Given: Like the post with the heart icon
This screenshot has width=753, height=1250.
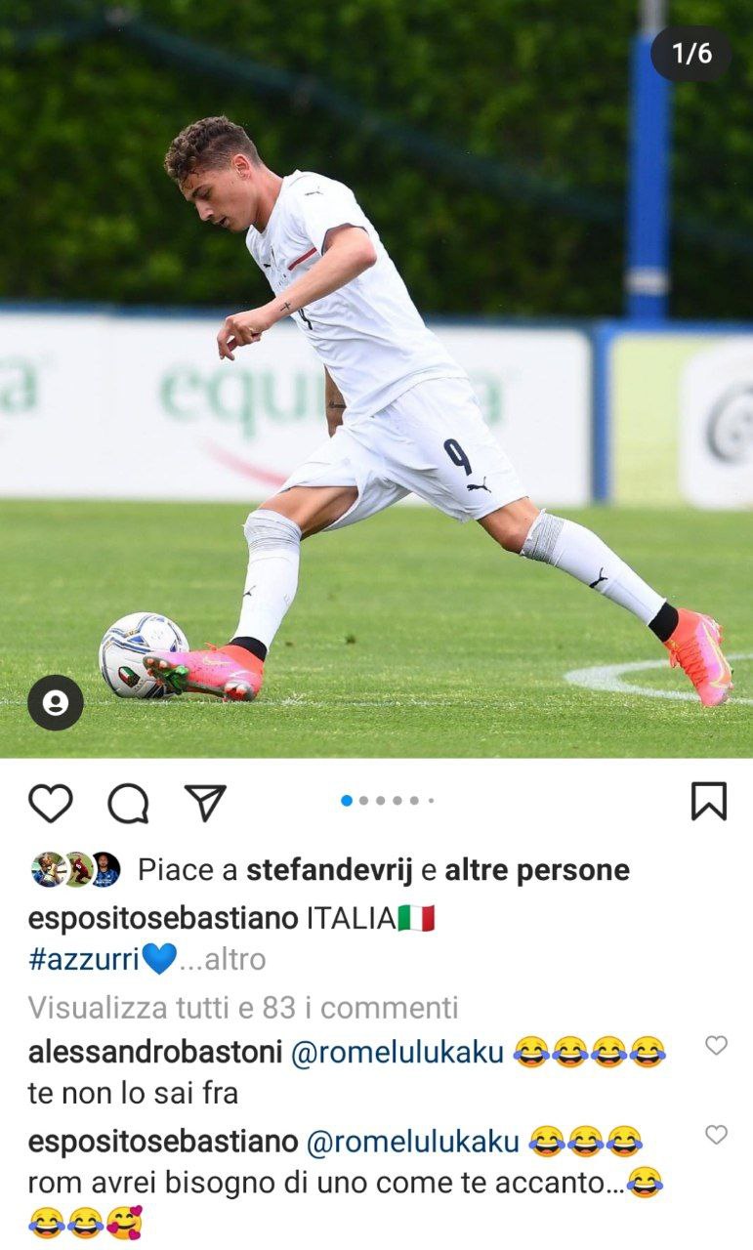Looking at the screenshot, I should 50,803.
